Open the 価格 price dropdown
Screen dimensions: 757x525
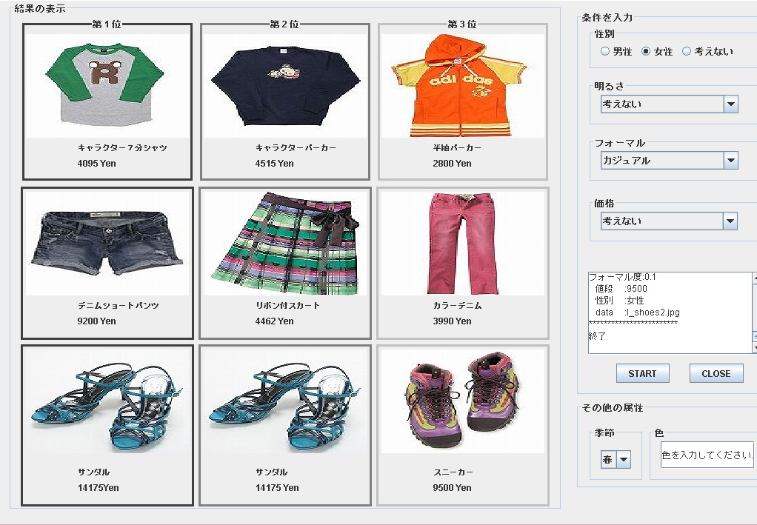669,221
